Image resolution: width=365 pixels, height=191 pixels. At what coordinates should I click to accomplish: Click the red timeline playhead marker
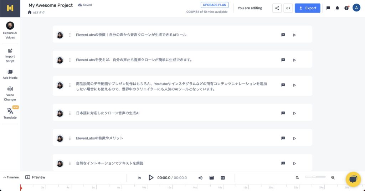[x=21, y=187]
